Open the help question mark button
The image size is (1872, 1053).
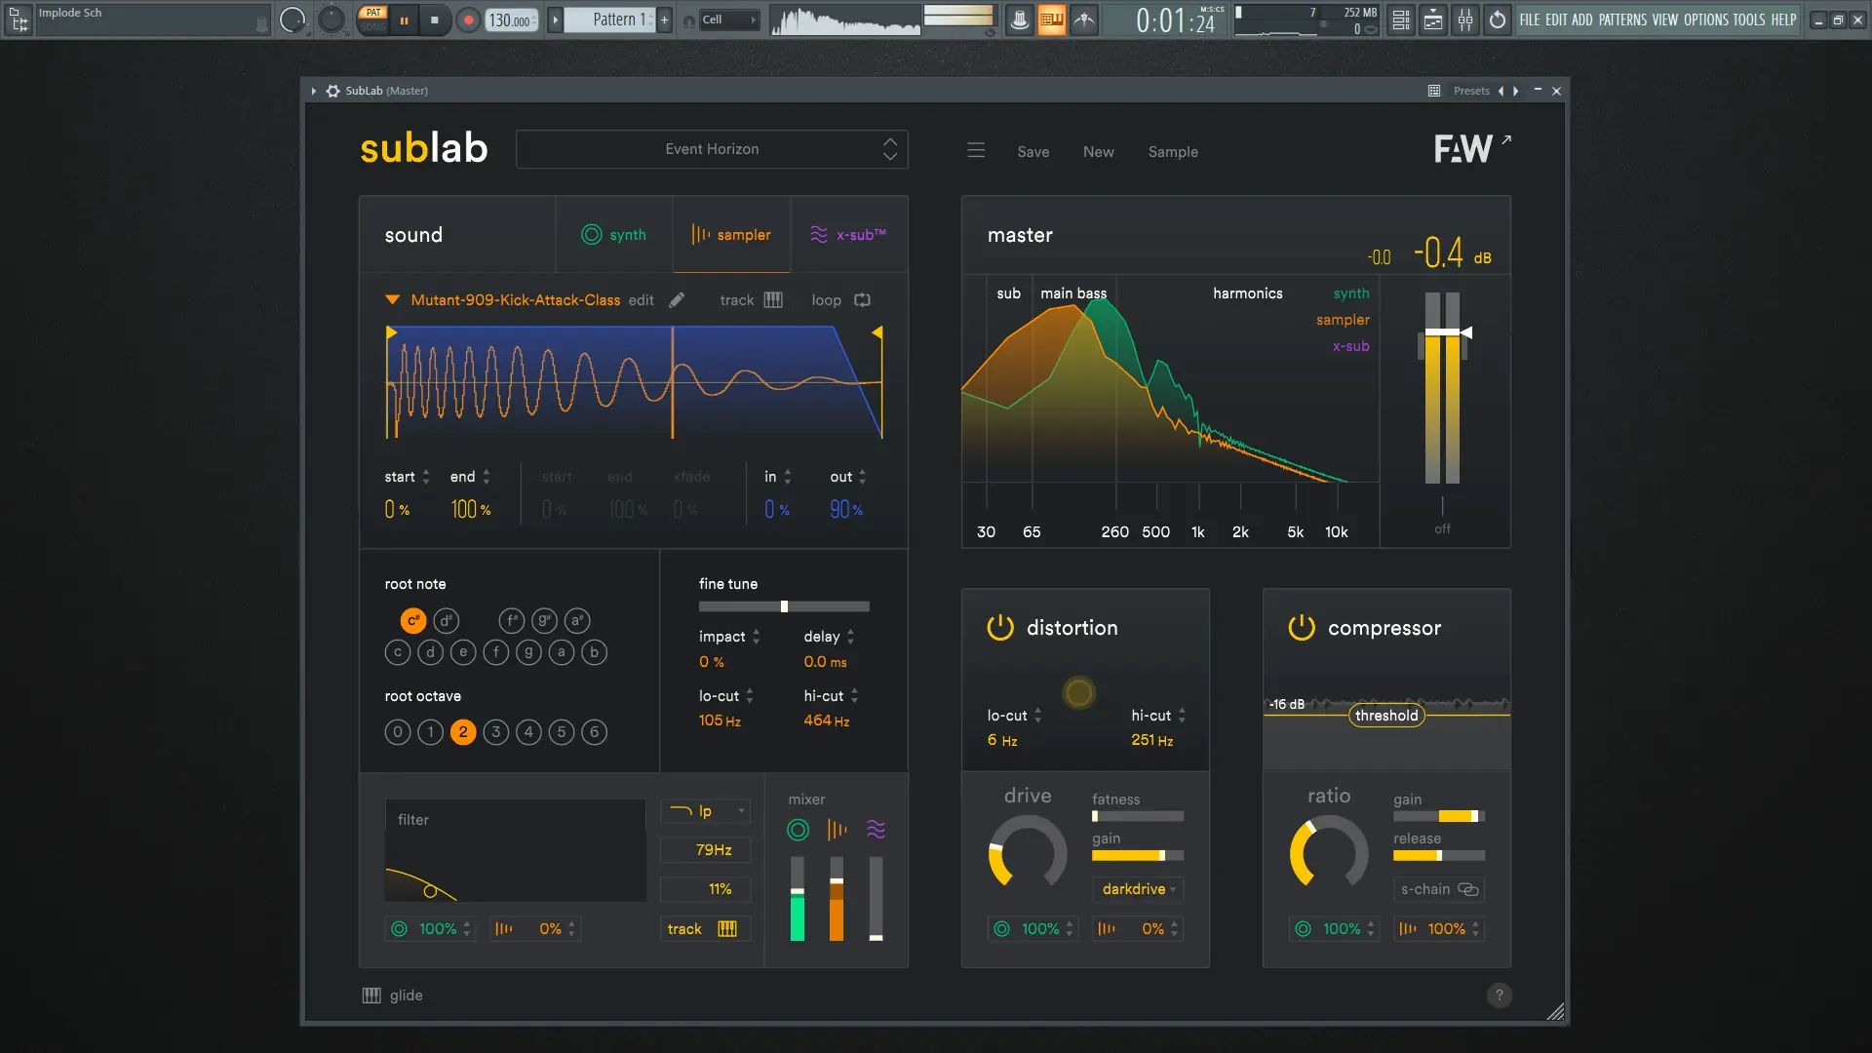point(1499,995)
